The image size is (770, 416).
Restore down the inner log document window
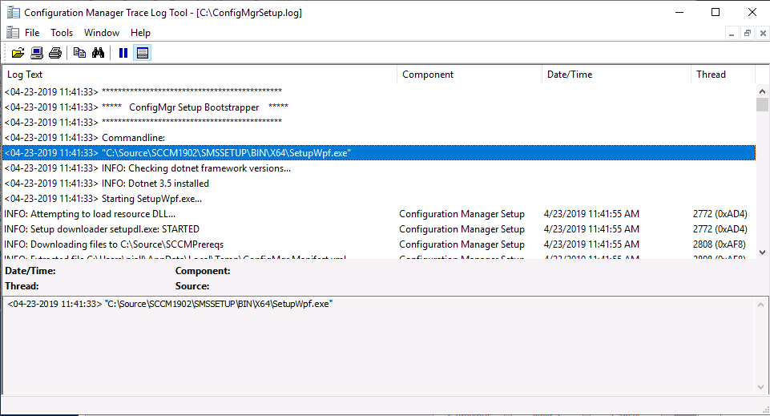[748, 34]
